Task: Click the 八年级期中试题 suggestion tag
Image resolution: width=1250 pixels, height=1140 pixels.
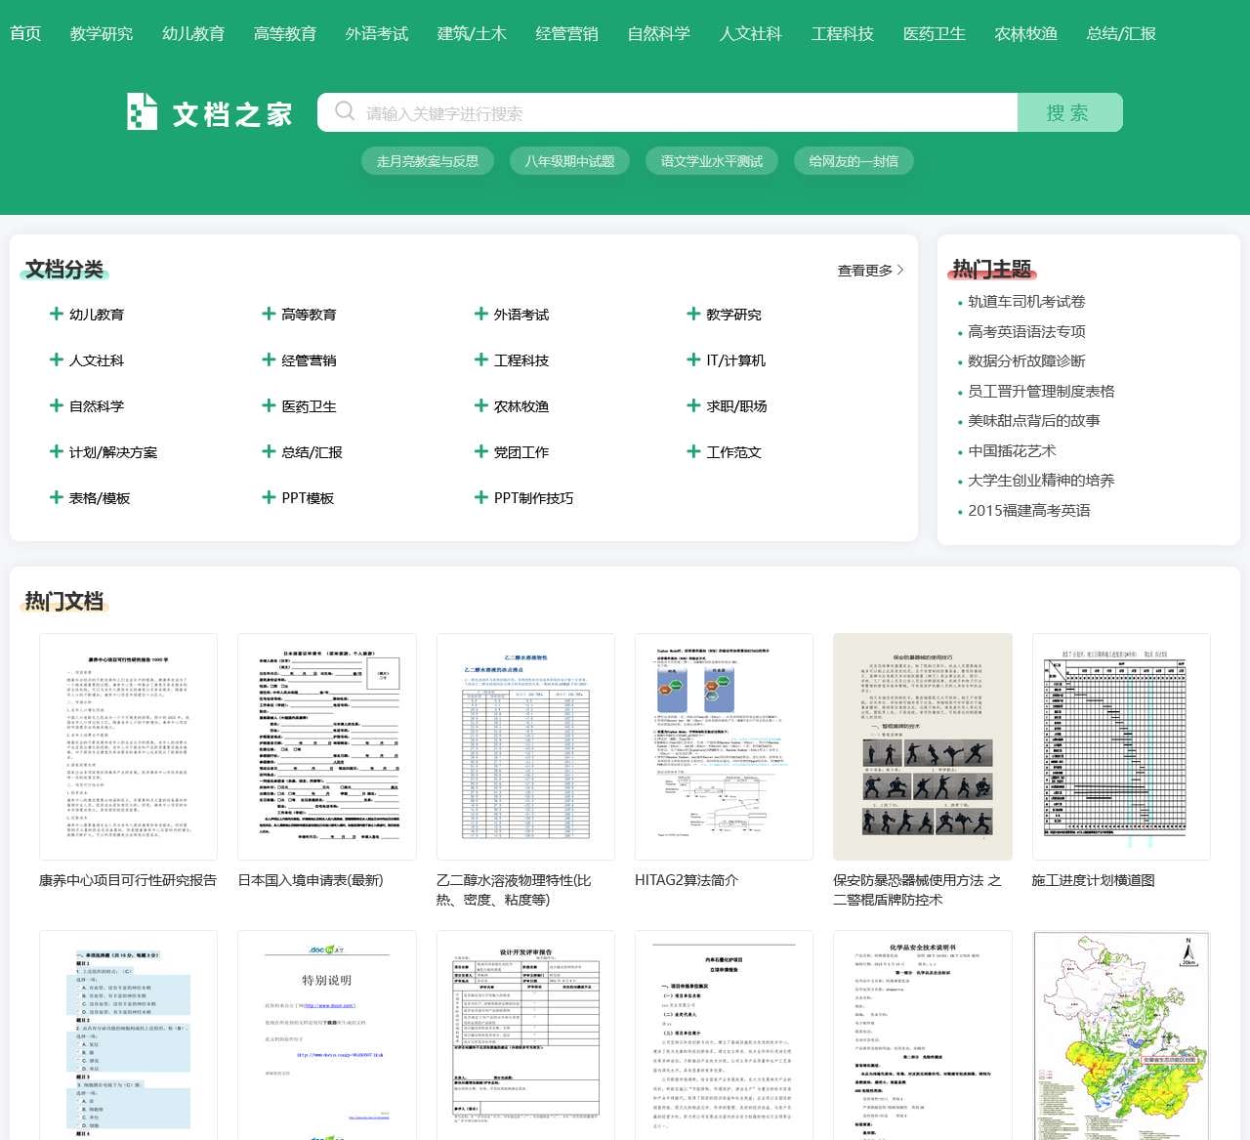Action: point(569,161)
